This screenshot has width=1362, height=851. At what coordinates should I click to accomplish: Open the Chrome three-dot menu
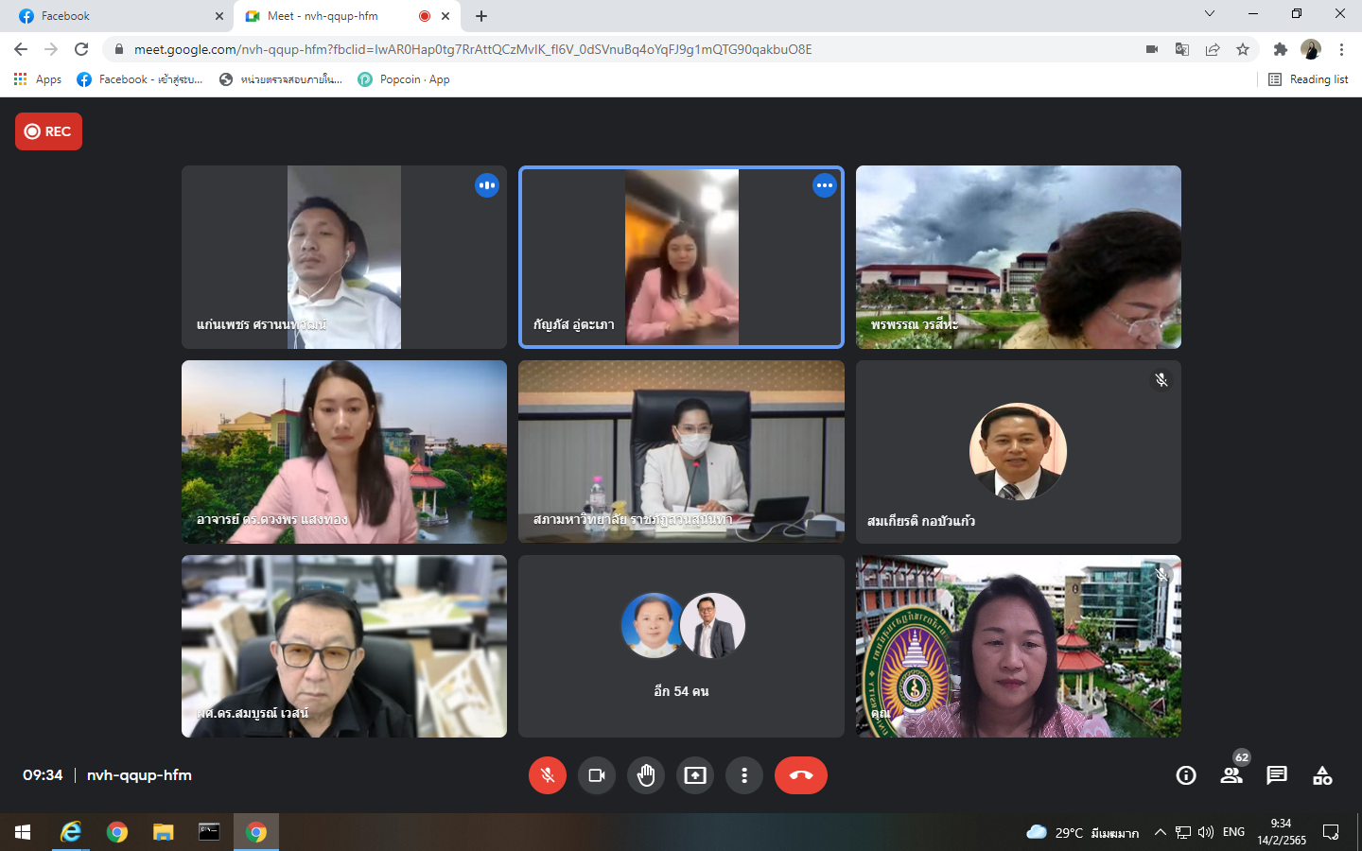point(1341,49)
